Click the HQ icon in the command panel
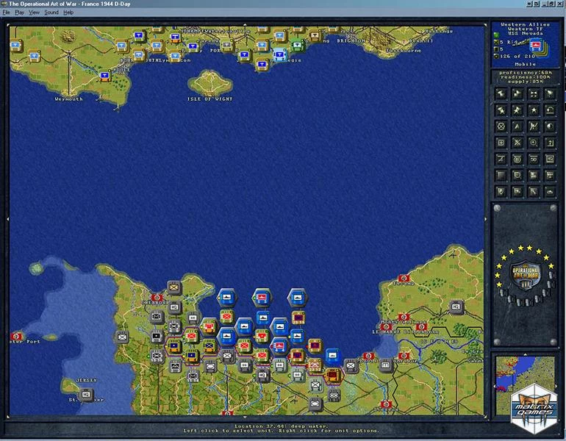Screen dimensions: 566x441 pyautogui.click(x=550, y=159)
